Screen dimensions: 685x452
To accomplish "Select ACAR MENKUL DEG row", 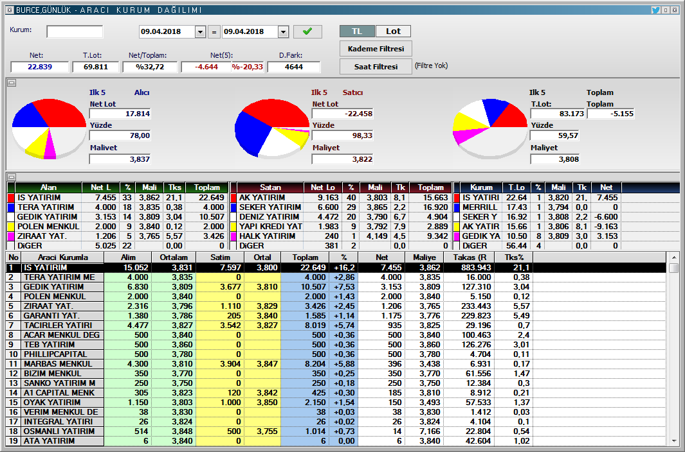I will pyautogui.click(x=336, y=335).
